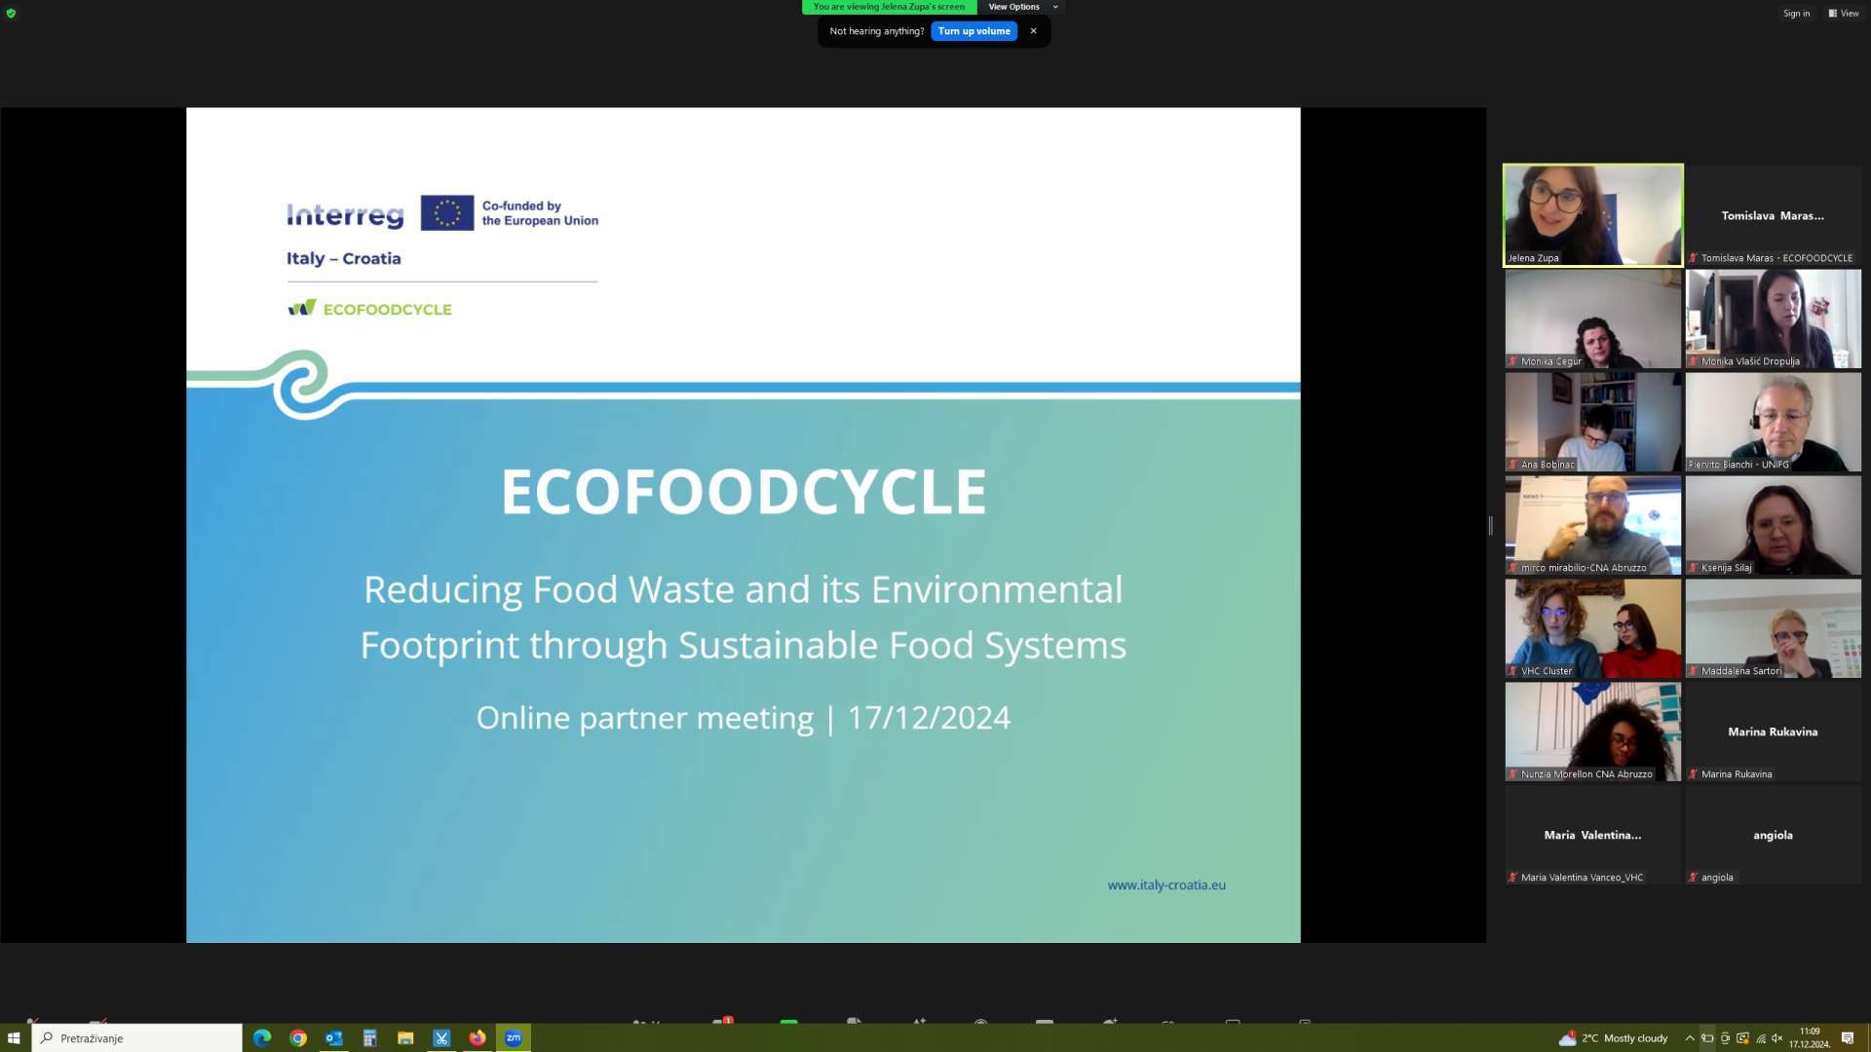Click the ECOFOODCYCLE slide title text
The image size is (1871, 1052).
tap(744, 491)
